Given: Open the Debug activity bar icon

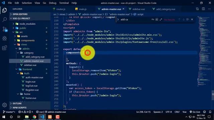Looking at the screenshot, I should pyautogui.click(x=4, y=38).
